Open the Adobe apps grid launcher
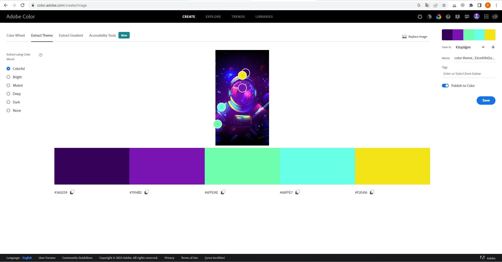Viewport: 502px width, 262px height. [x=486, y=17]
